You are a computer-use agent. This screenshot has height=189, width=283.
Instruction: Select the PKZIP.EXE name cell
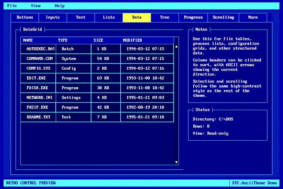(x=38, y=107)
